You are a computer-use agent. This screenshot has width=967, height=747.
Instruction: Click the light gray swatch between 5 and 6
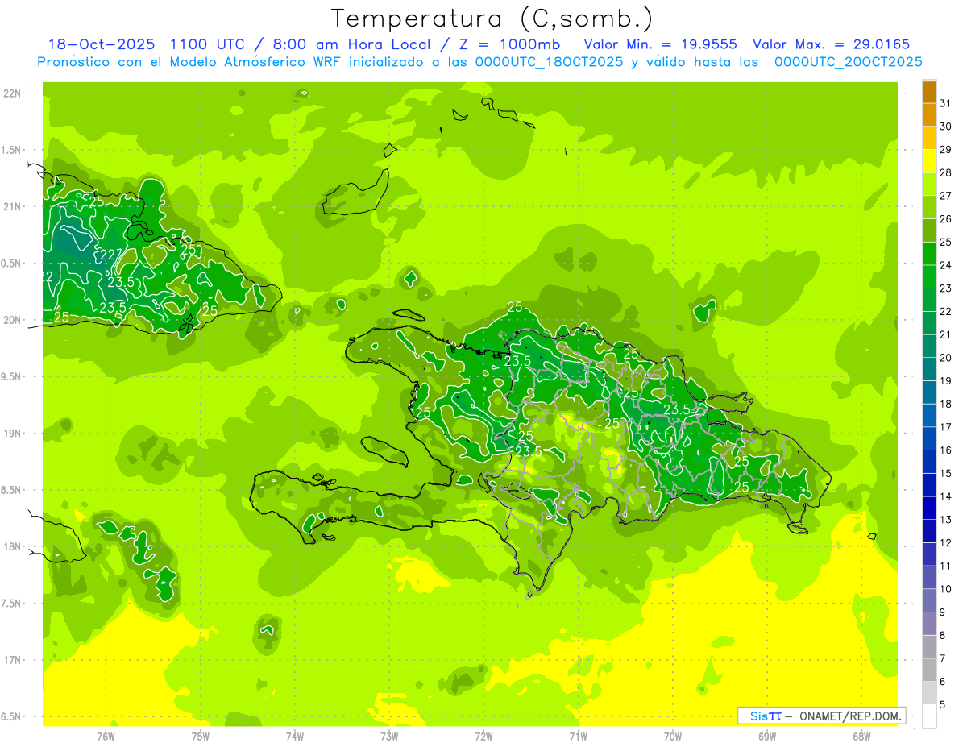[929, 692]
